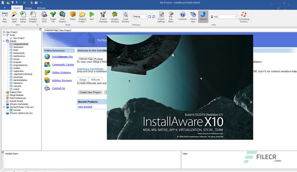297x172 pixels.
Task: Click the Run dropdown arrow below
Action: pyautogui.click(x=92, y=21)
